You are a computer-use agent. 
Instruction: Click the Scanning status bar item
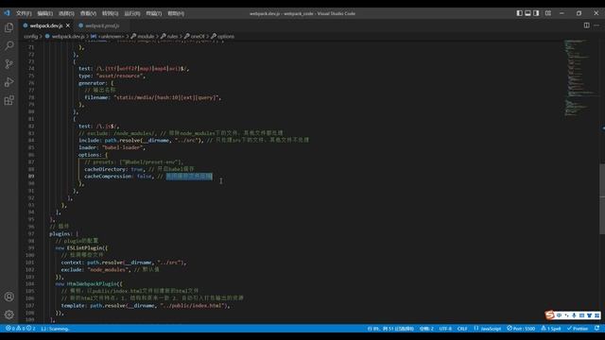coord(55,329)
